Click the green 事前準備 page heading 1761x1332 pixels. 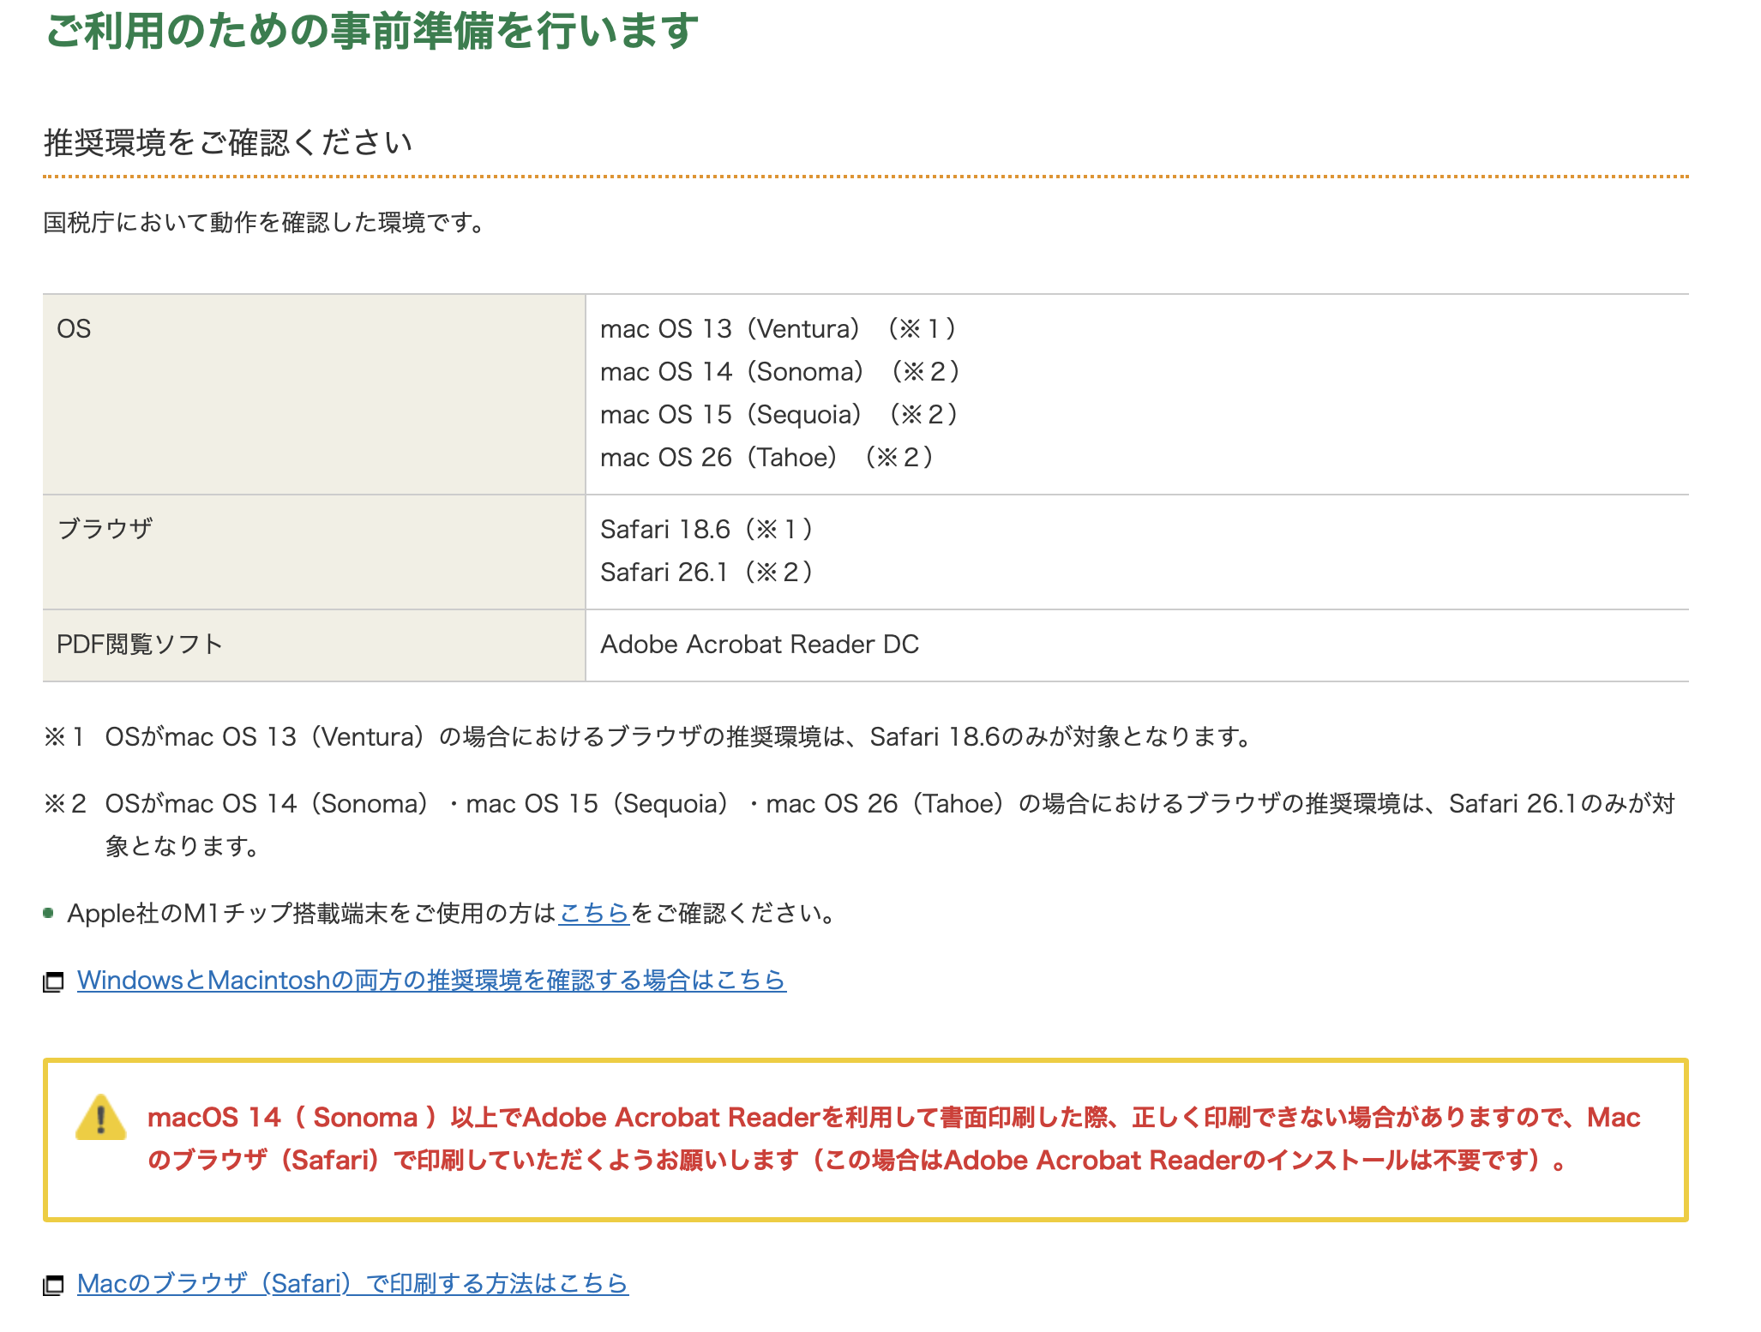coord(371,32)
